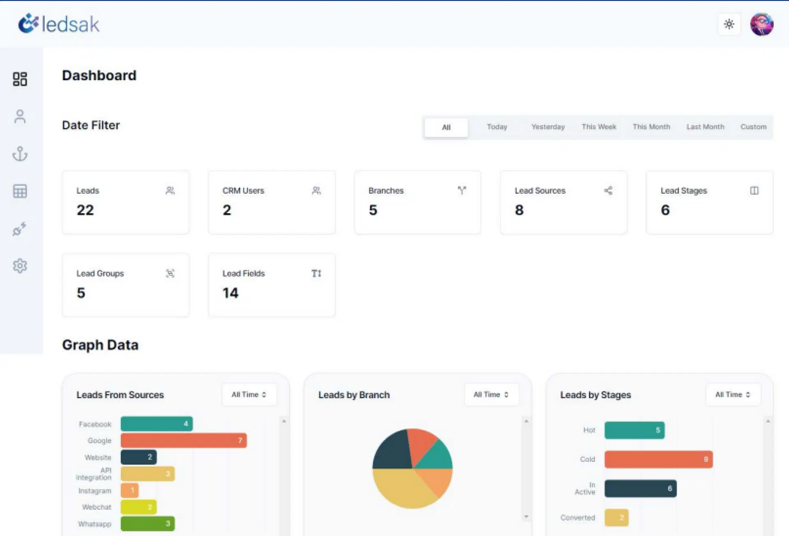Toggle light/dark mode with the sun icon
This screenshot has width=789, height=536.
coord(729,24)
